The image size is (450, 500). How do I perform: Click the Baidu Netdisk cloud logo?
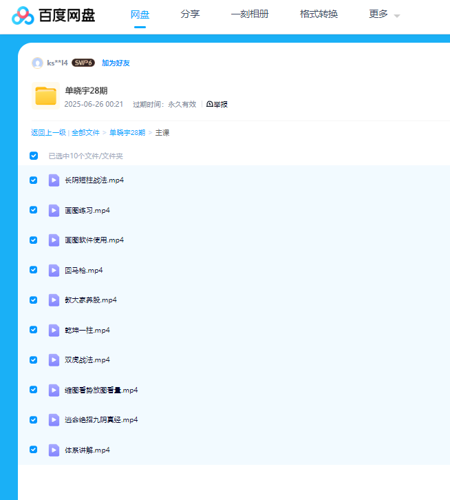23,15
